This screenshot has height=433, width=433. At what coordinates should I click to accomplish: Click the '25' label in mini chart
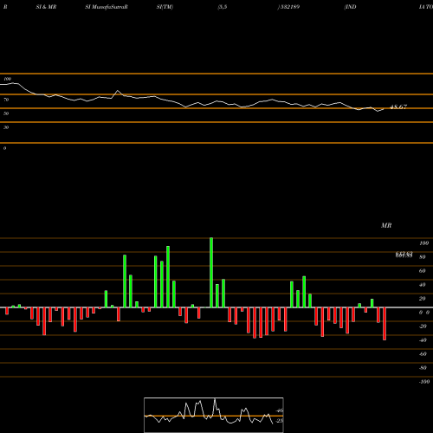pyautogui.click(x=280, y=421)
